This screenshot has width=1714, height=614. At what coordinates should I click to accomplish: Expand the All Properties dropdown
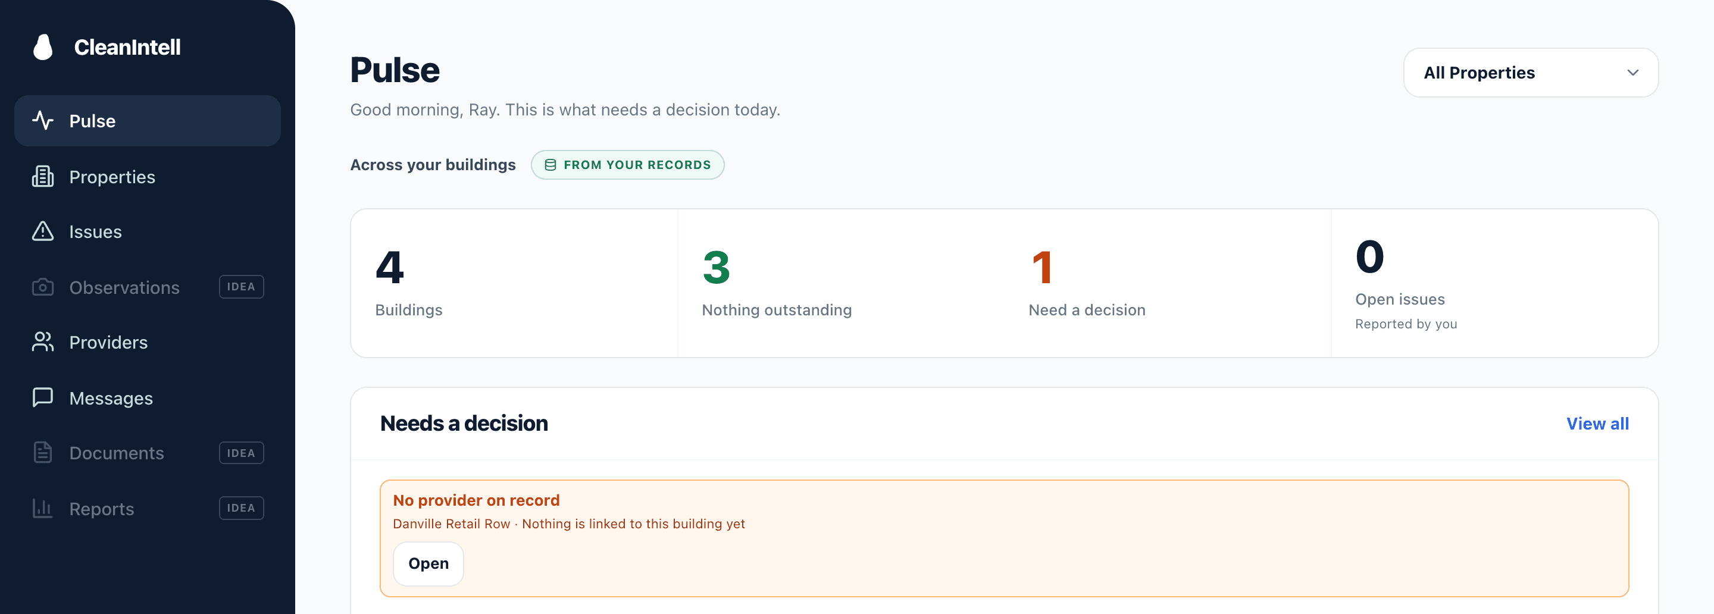[1530, 73]
